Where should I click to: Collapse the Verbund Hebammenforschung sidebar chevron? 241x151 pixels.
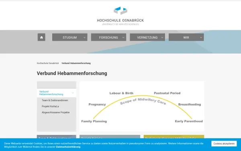point(73,93)
